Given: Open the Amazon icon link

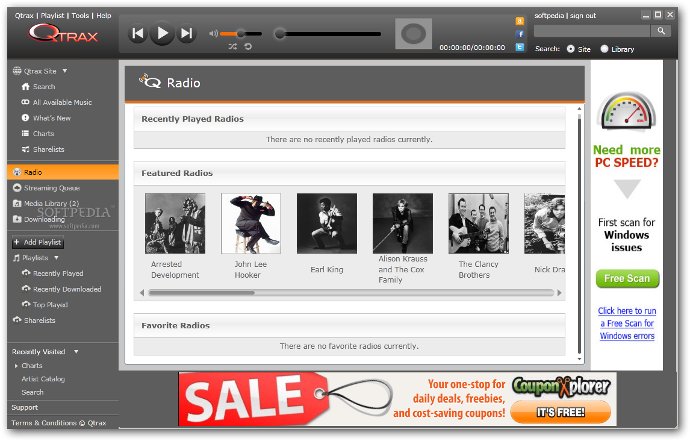Looking at the screenshot, I should (520, 21).
